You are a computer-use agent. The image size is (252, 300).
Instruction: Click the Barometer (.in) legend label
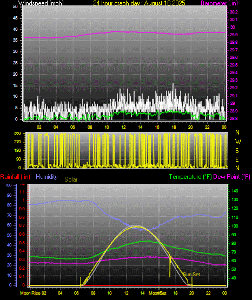220,3
